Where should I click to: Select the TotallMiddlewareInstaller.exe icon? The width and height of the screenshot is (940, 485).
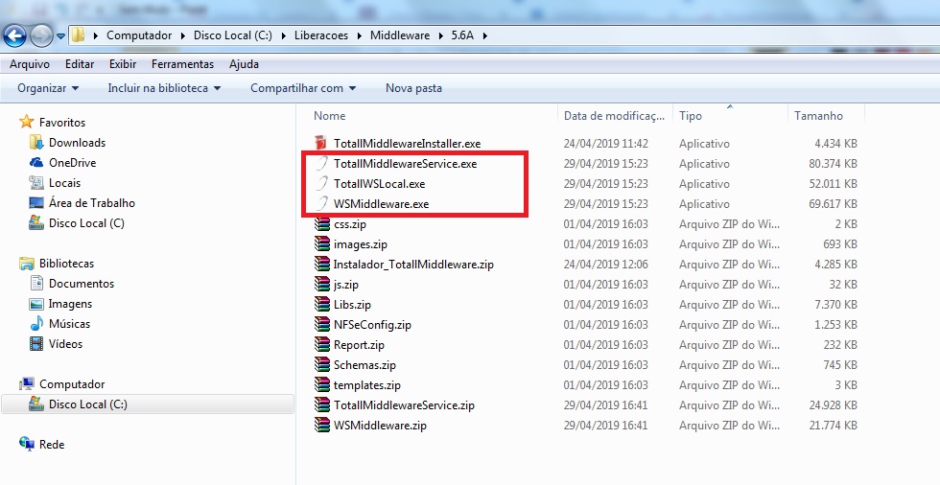click(322, 143)
